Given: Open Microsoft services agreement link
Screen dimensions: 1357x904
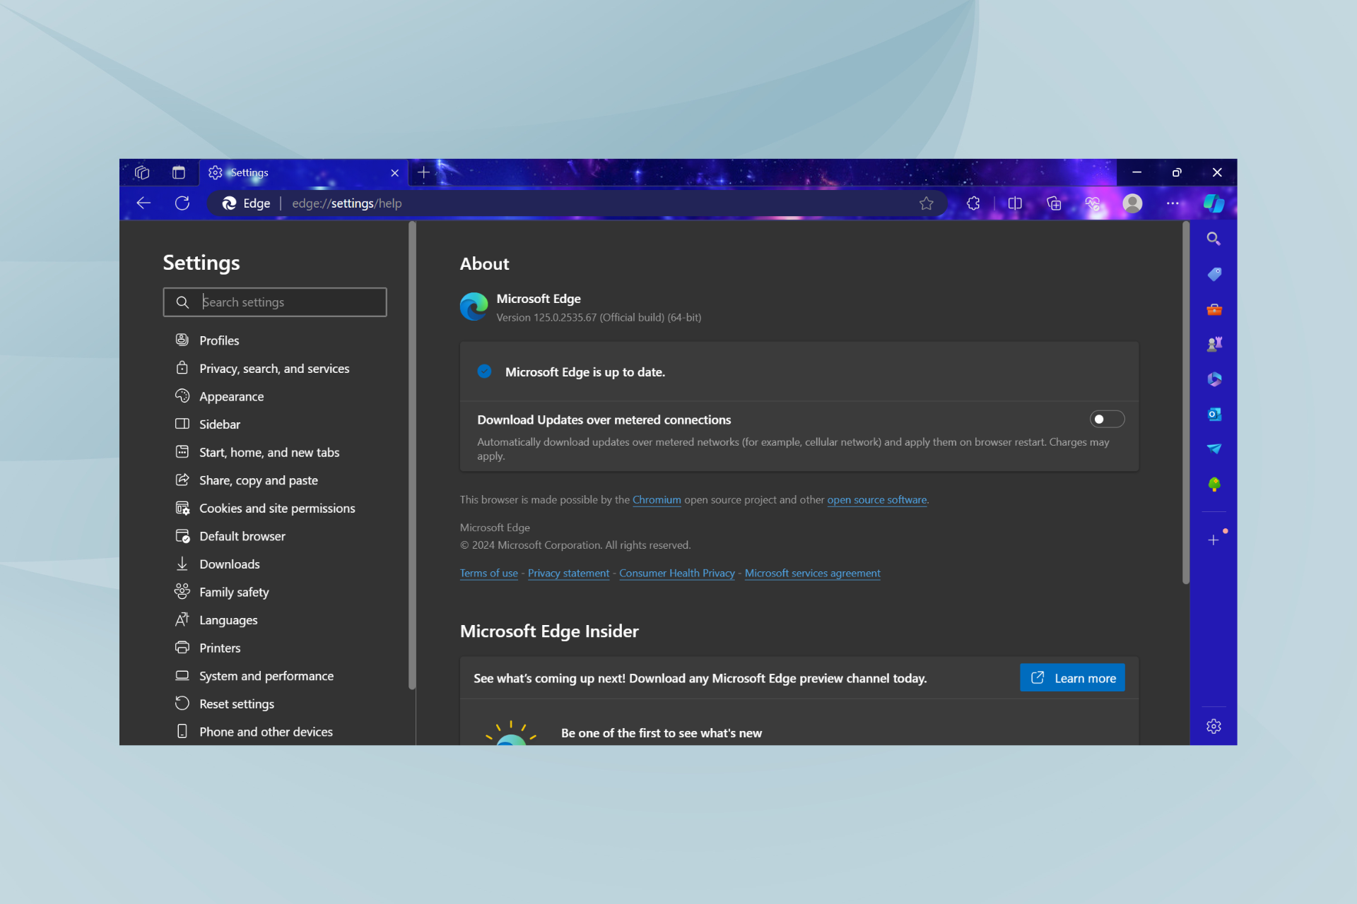Looking at the screenshot, I should coord(812,573).
